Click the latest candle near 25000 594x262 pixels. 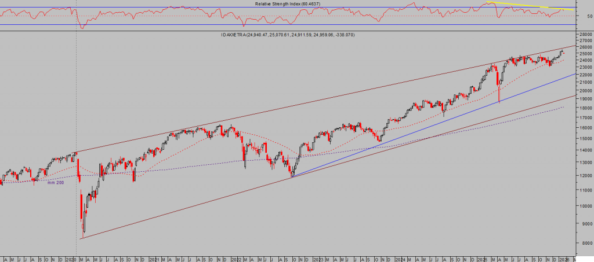562,53
